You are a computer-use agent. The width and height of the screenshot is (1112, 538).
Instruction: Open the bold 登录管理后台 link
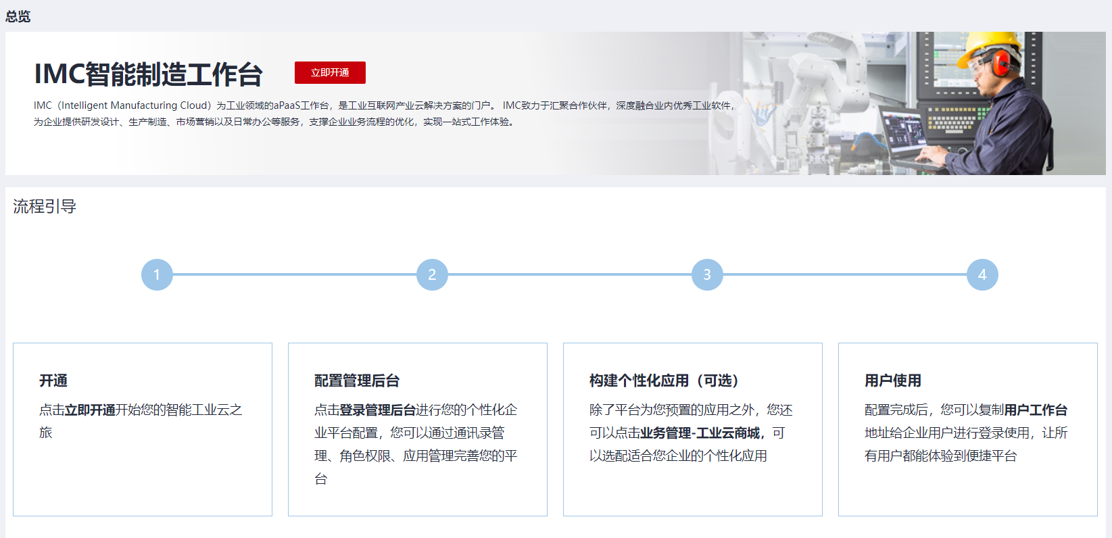pyautogui.click(x=378, y=410)
